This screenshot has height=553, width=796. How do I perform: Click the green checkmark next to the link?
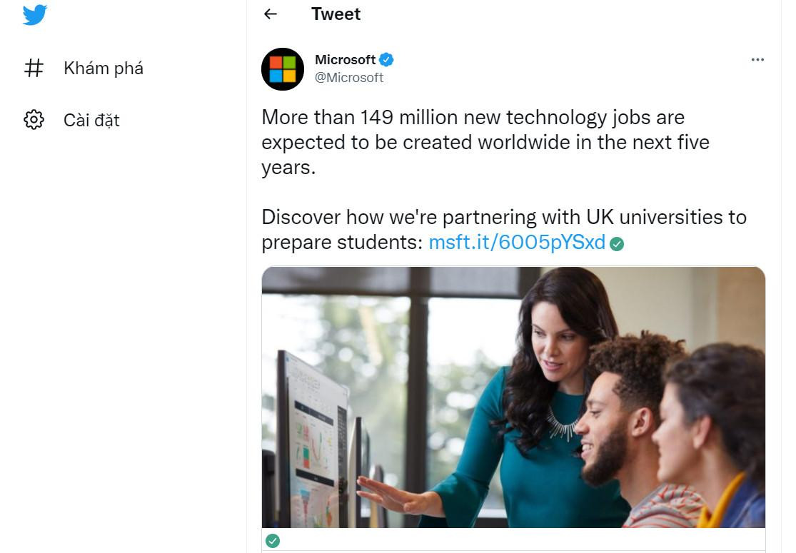[617, 243]
